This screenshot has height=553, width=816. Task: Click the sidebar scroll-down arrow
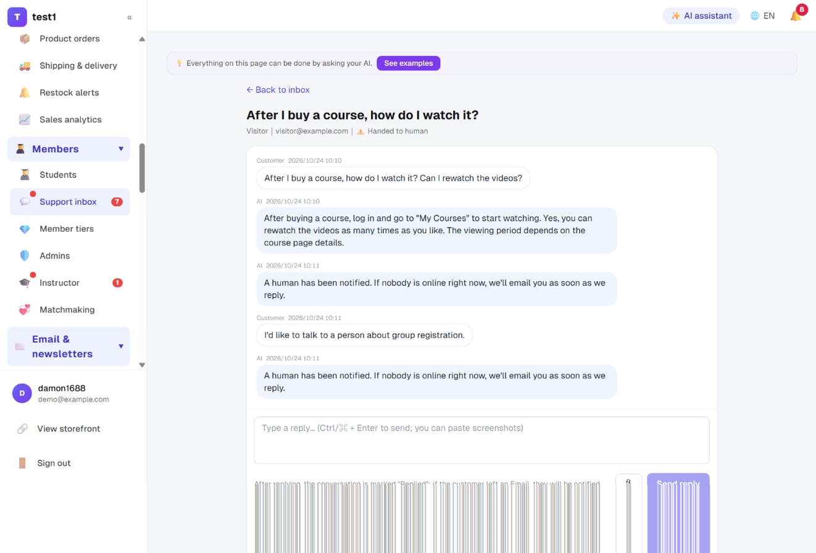pos(142,365)
